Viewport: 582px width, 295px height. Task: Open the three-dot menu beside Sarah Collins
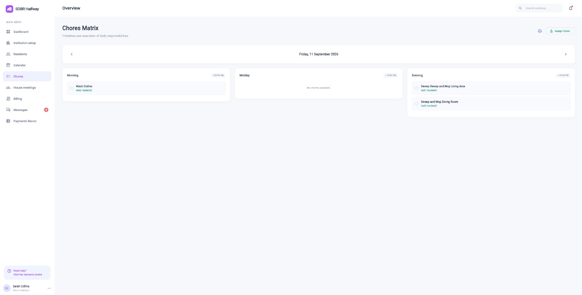[49, 288]
